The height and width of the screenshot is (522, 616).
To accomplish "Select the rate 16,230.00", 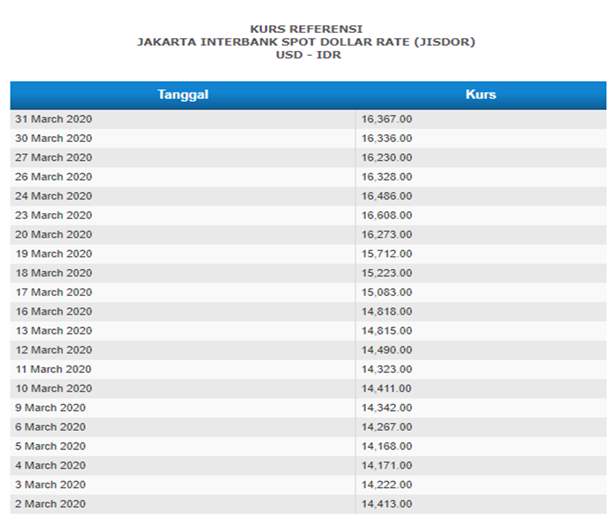I will 387,158.
